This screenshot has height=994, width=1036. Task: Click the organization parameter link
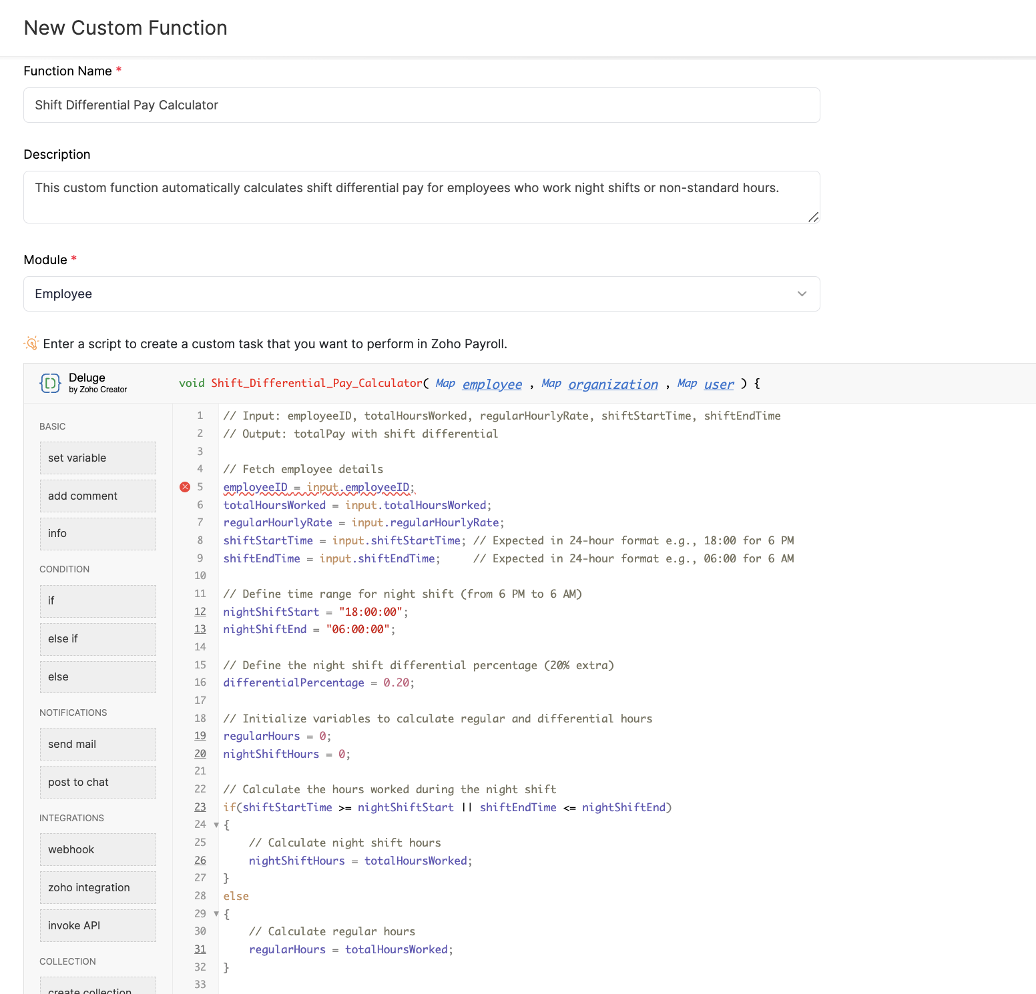[x=613, y=384]
